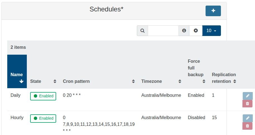255x135 pixels.
Task: Edit the Daily schedule with pencil icon
Action: [x=247, y=96]
